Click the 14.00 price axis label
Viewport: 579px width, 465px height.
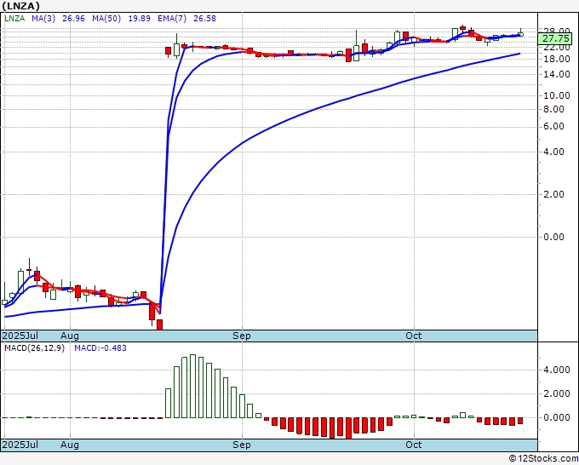click(x=556, y=74)
